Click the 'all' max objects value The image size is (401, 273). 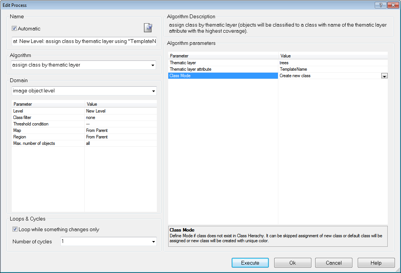coord(121,143)
